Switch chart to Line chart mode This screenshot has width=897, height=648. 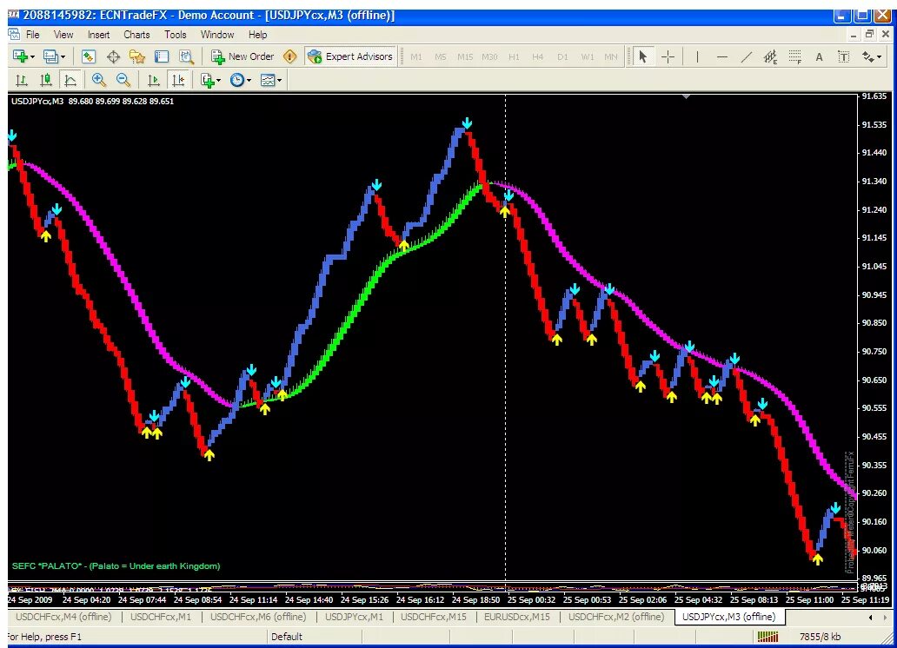coord(69,80)
